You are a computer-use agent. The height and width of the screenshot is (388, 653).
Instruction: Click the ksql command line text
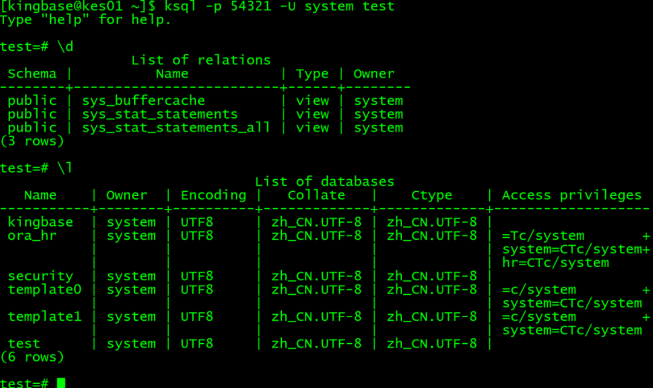[279, 6]
